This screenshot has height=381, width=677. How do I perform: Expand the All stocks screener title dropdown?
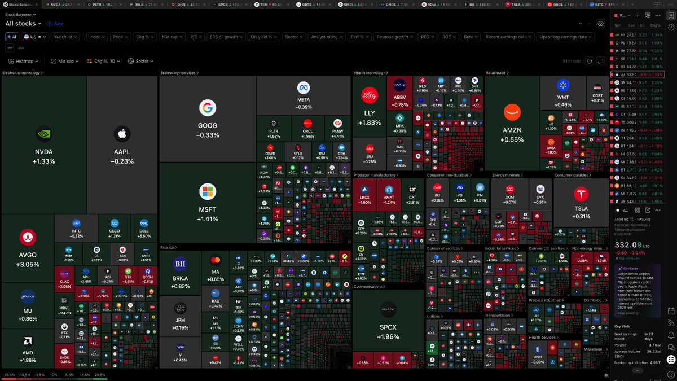pyautogui.click(x=23, y=24)
